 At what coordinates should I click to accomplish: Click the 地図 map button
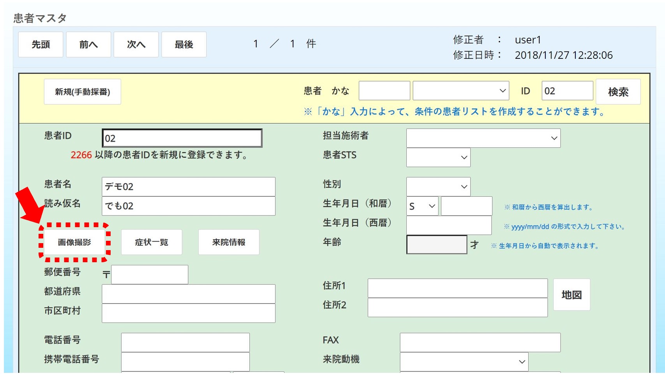coord(572,295)
